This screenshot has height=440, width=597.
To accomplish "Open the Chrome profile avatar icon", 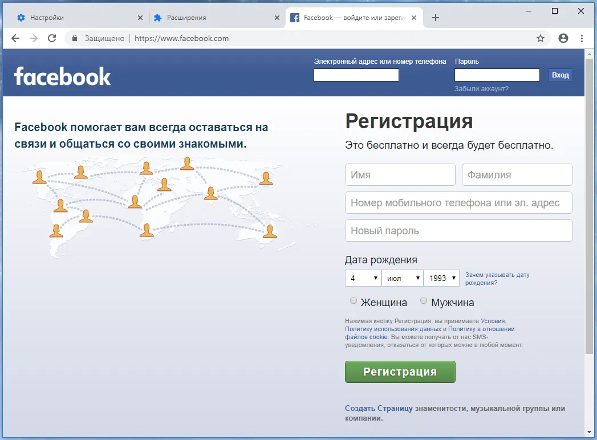I will tap(563, 38).
